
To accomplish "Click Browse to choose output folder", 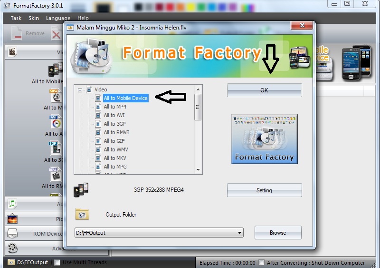I will 278,232.
